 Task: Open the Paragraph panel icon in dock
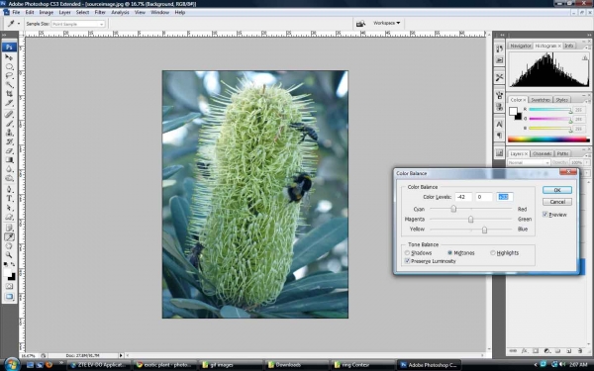point(499,136)
